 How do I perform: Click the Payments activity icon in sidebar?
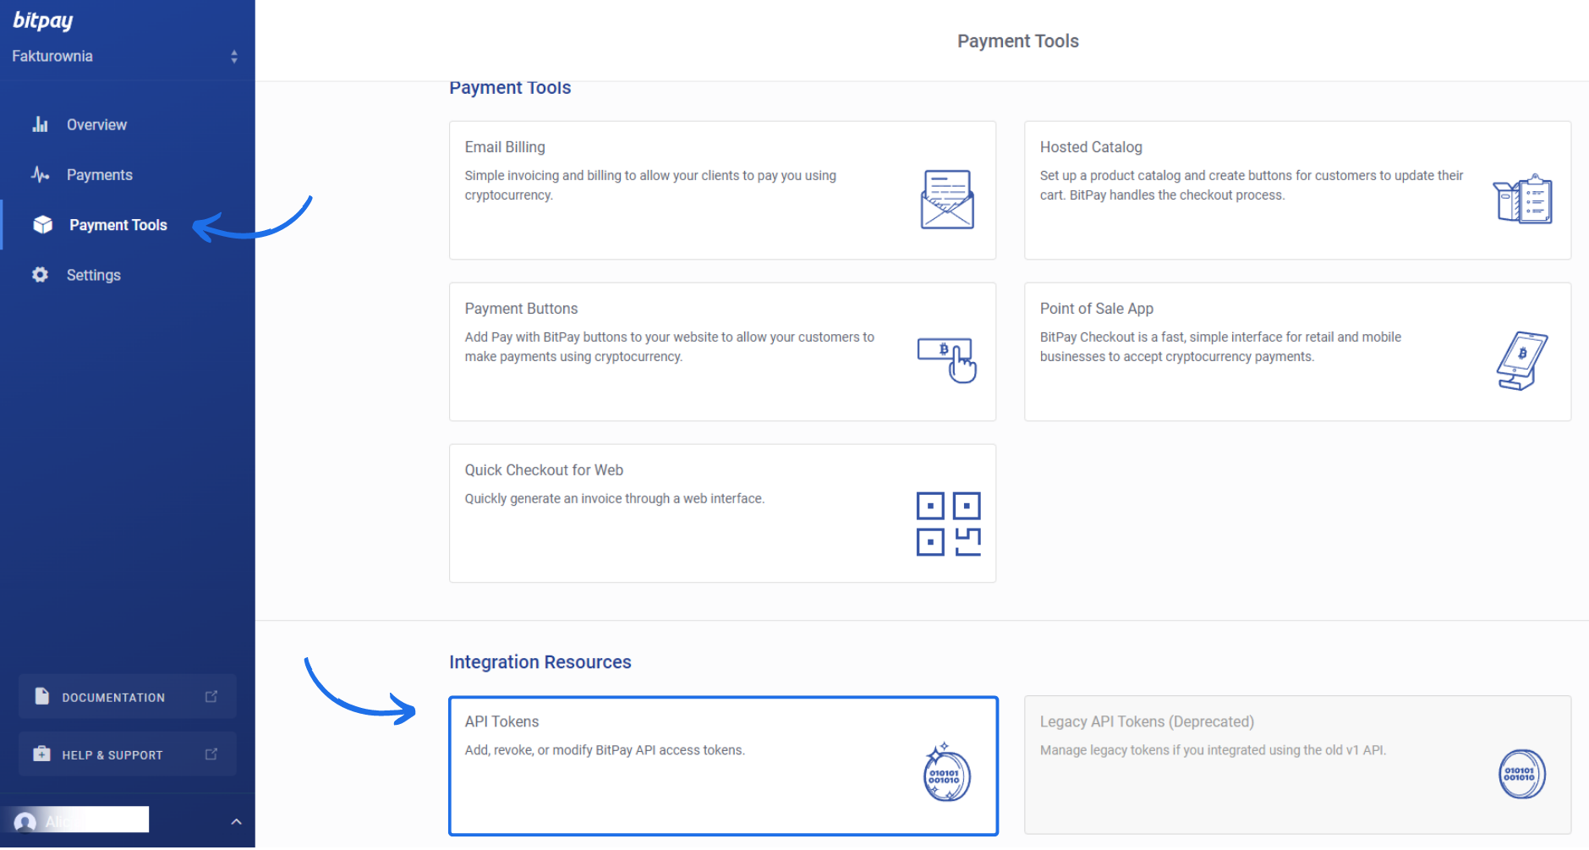point(41,174)
